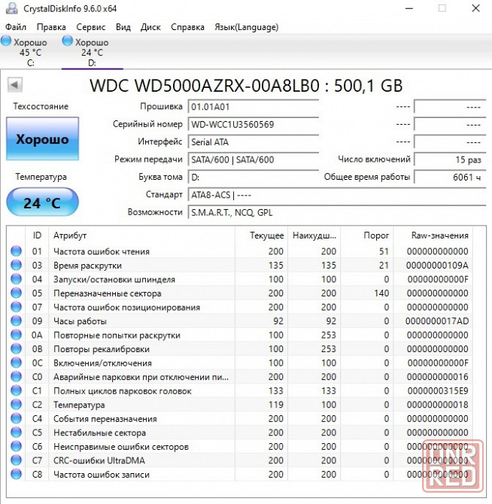Click the status icon of attribute C6

(x=16, y=446)
